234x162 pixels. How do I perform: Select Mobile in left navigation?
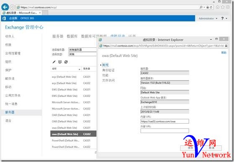pos(8,87)
